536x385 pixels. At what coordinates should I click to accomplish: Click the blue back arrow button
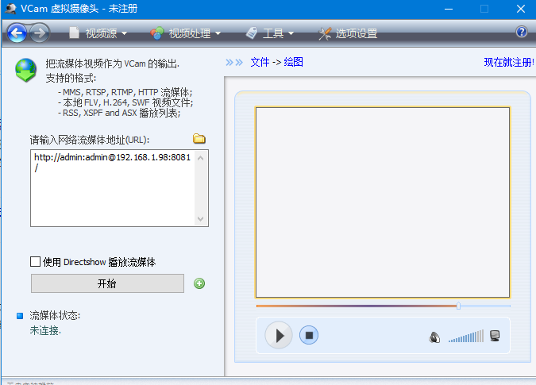17,33
